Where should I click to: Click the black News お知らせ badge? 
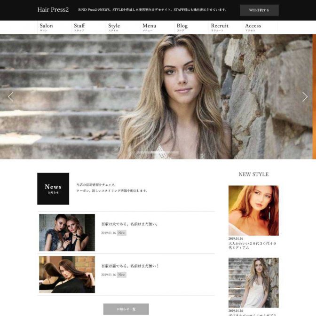(53, 189)
